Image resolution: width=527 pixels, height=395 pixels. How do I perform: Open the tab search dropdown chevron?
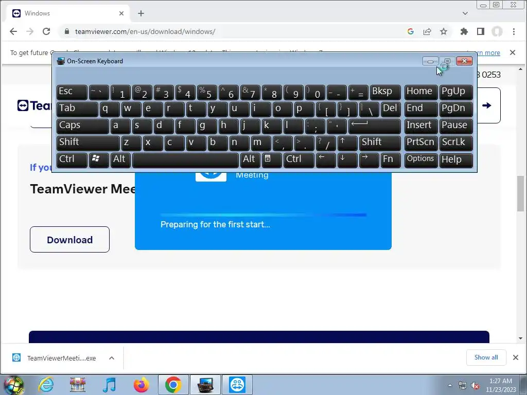(465, 13)
